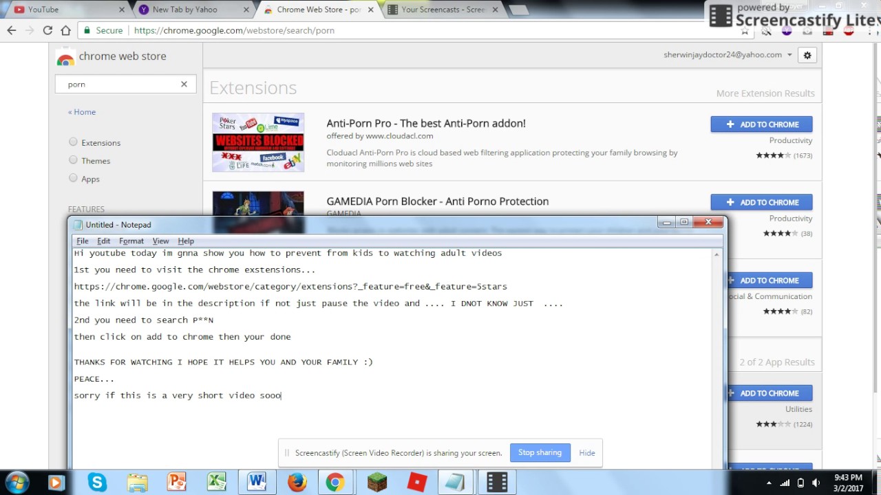
Task: Switch to Notepad in the taskbar
Action: coord(455,483)
